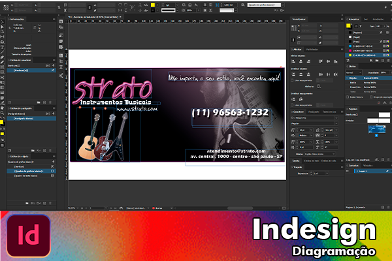
Task: Select the cyan swatch row
Action: coord(368,46)
